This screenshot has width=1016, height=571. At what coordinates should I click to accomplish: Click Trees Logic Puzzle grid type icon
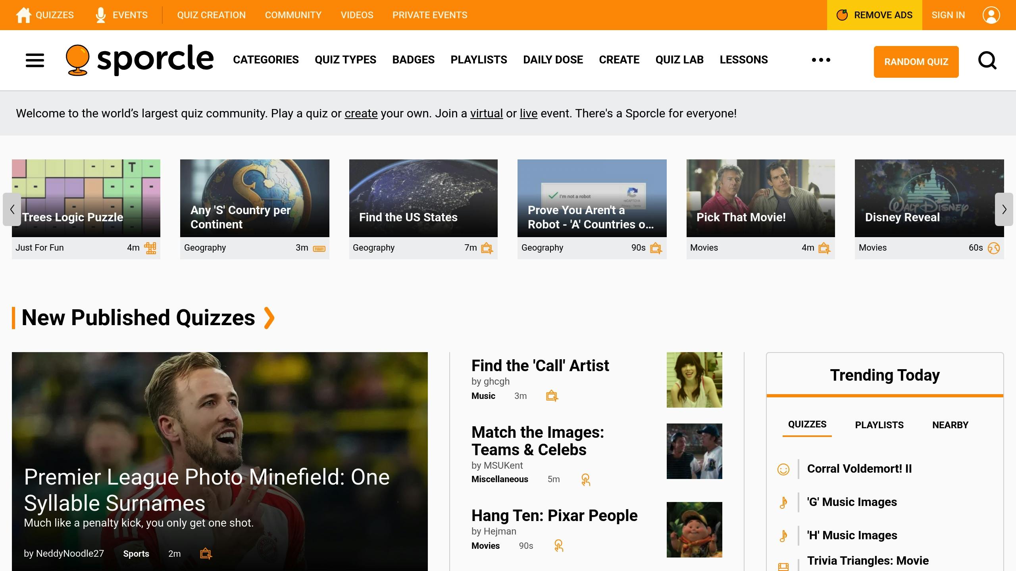tap(150, 248)
